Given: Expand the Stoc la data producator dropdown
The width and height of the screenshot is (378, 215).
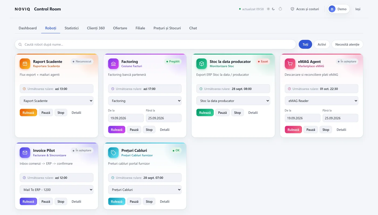Looking at the screenshot, I should click(x=233, y=101).
